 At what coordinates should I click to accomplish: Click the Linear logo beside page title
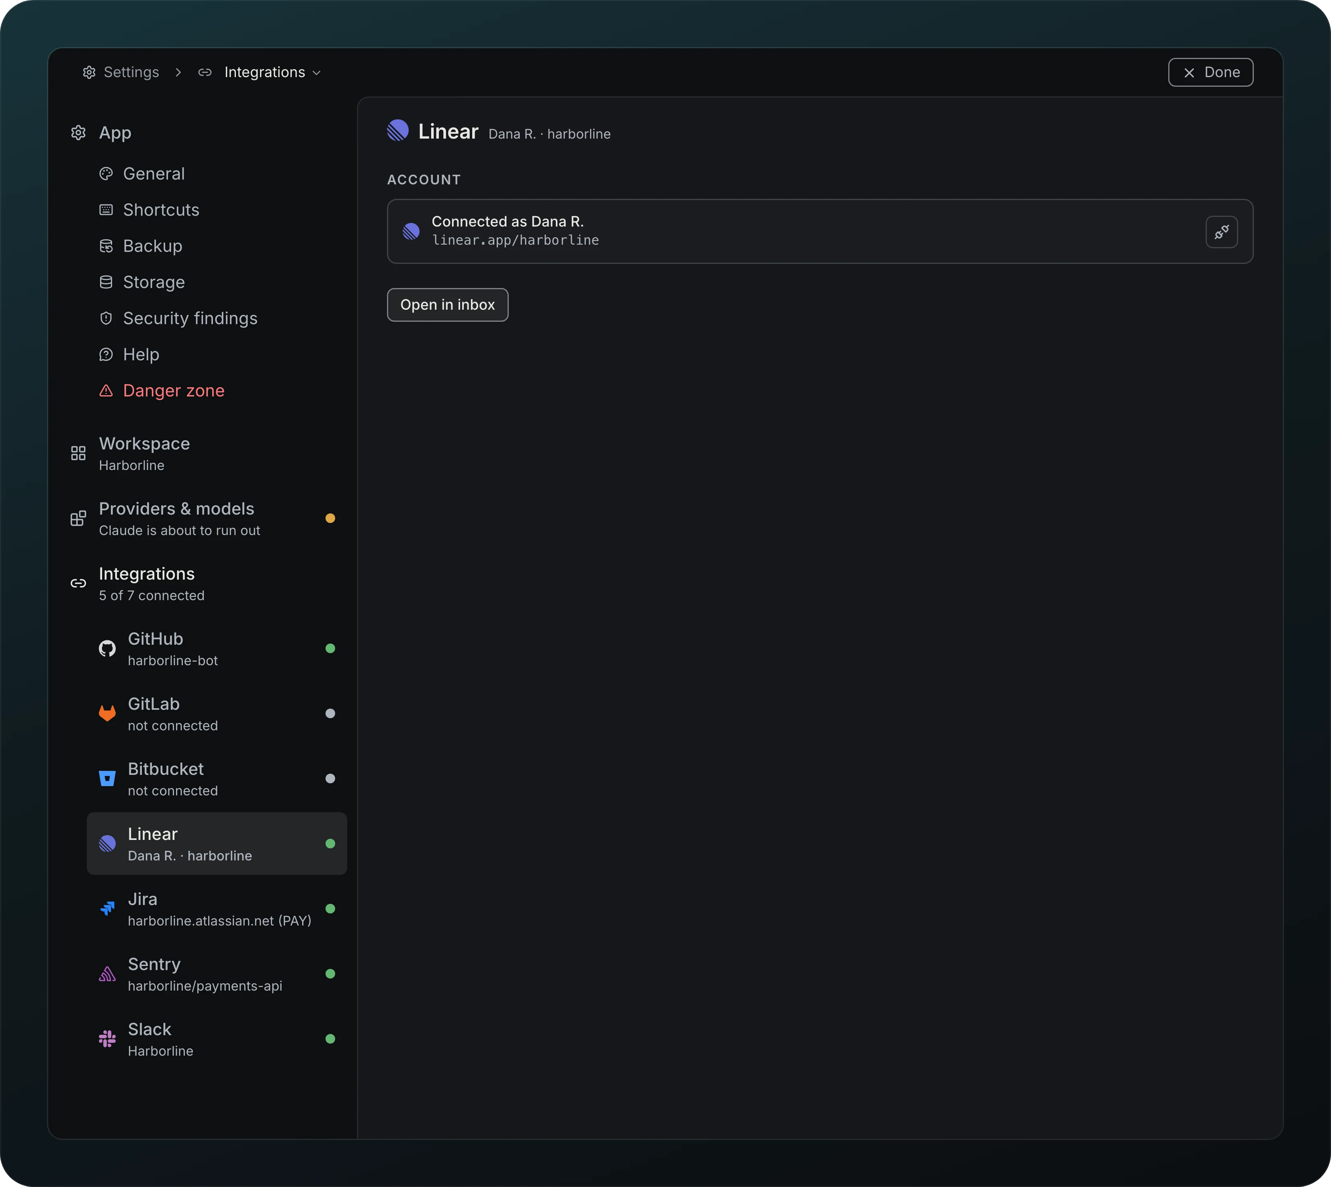pos(397,131)
